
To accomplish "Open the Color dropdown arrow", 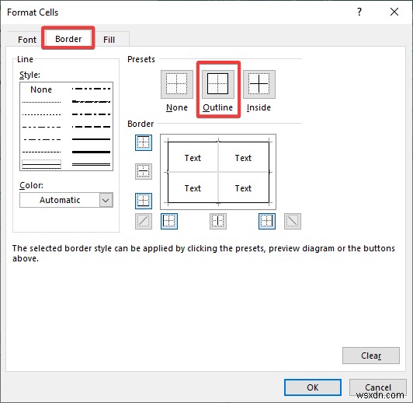I will coord(106,200).
